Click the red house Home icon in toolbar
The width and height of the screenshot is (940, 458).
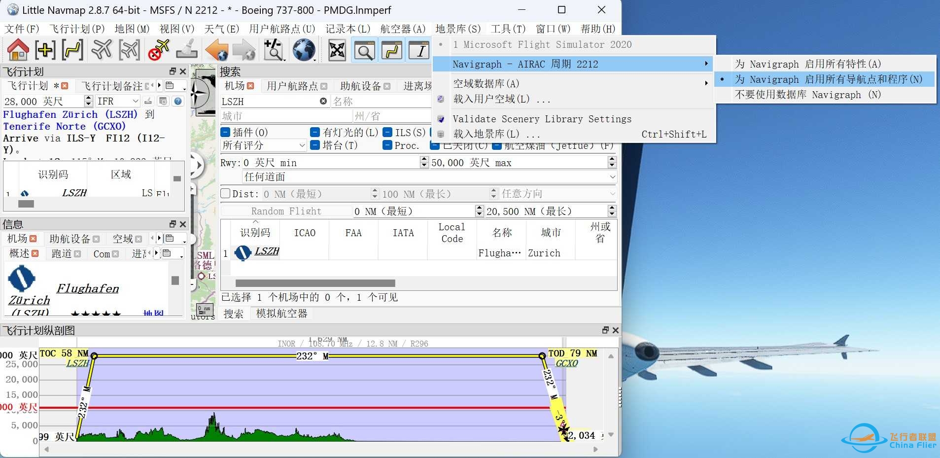(x=18, y=50)
